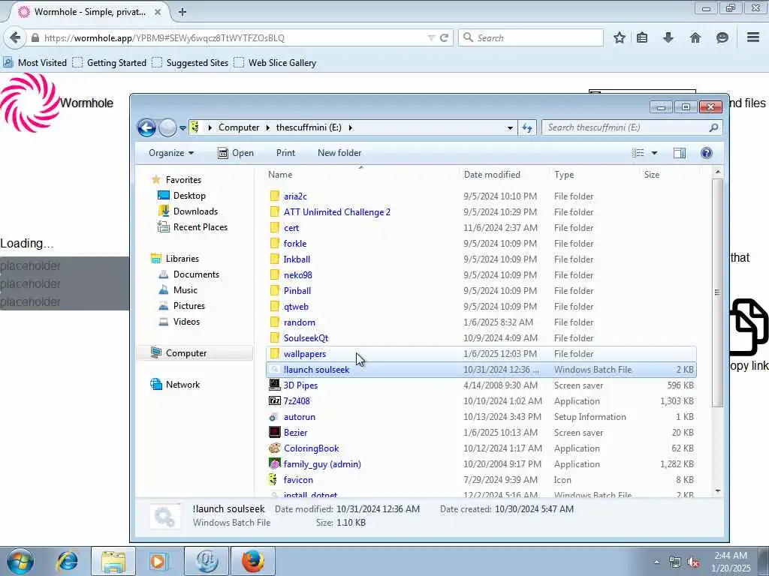Click the network tray icon
The width and height of the screenshot is (769, 576).
(675, 562)
